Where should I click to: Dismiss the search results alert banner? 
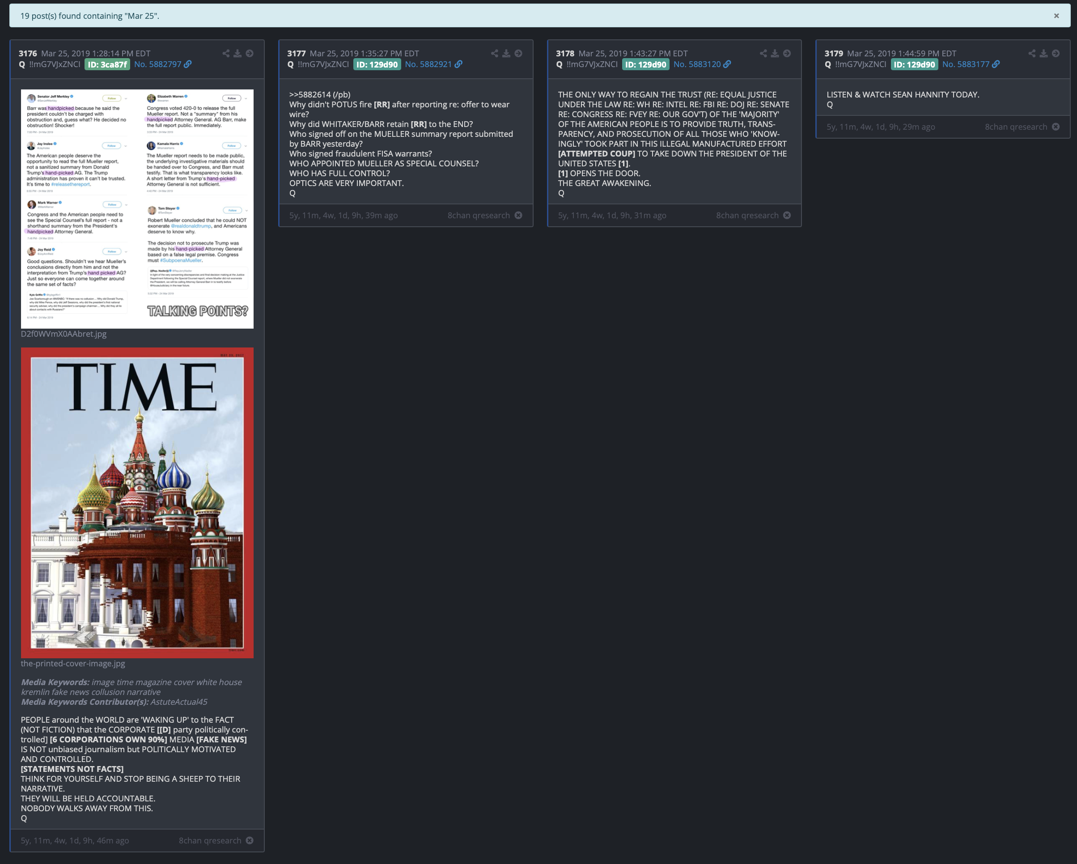(x=1056, y=16)
